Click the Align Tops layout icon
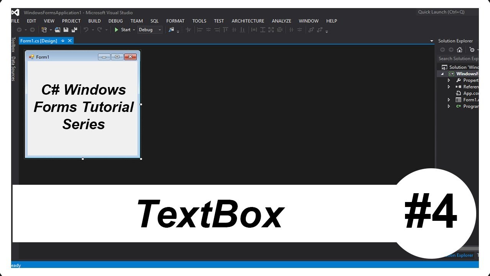 pyautogui.click(x=225, y=30)
